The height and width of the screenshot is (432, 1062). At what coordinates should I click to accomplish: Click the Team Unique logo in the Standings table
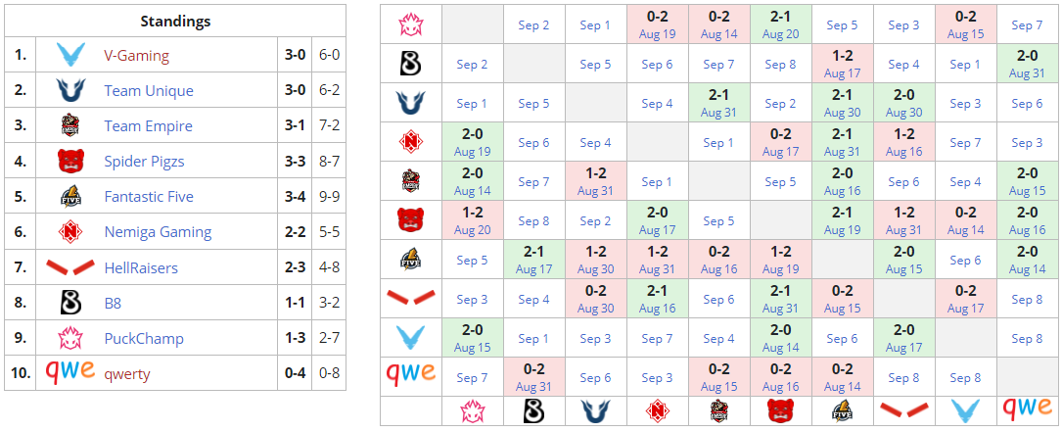69,91
